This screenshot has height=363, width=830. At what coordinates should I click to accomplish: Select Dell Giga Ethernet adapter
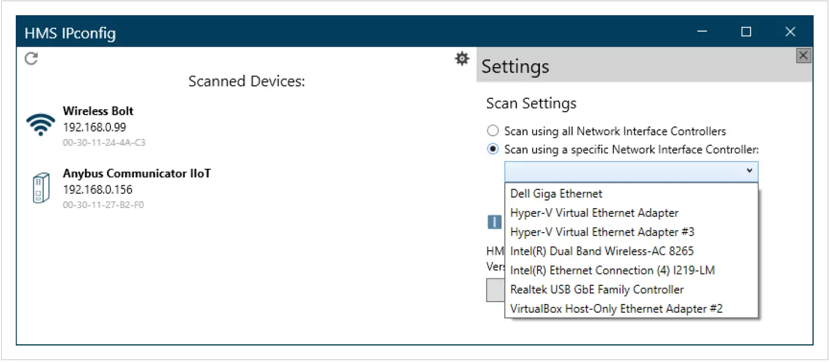[x=556, y=193]
